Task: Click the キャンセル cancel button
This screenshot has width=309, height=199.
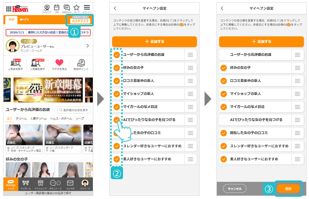Action: click(x=234, y=189)
